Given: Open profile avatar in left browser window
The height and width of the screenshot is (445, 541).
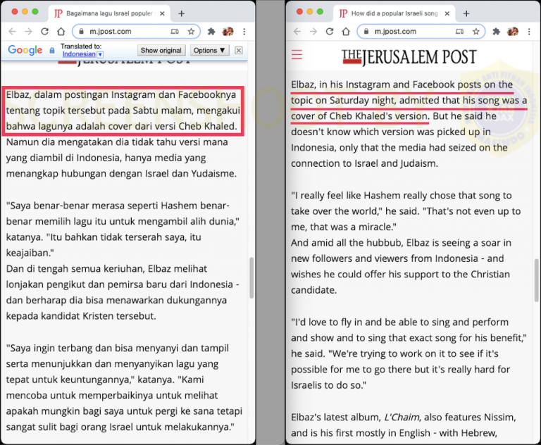Looking at the screenshot, I should 228,32.
